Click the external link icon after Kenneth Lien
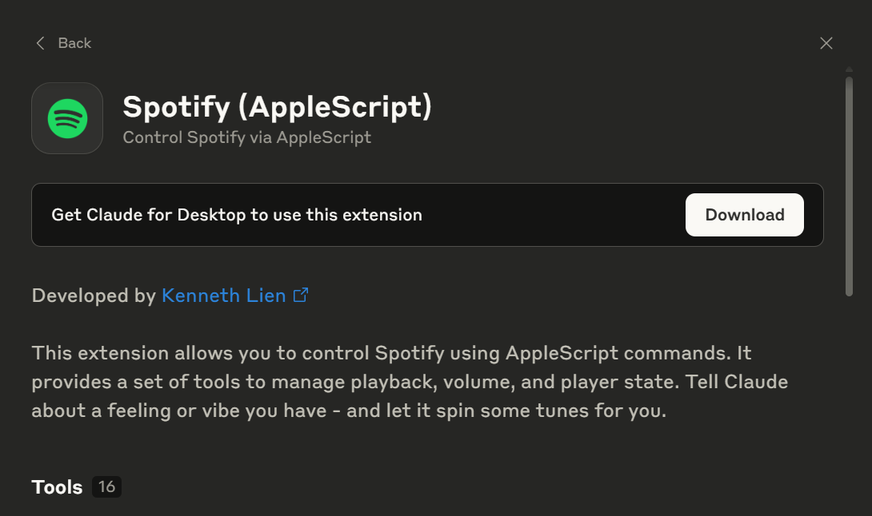 point(300,295)
